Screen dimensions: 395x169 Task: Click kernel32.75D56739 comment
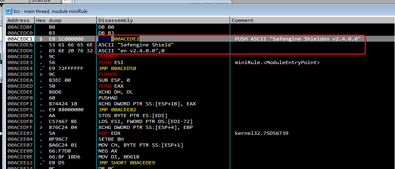(x=262, y=133)
